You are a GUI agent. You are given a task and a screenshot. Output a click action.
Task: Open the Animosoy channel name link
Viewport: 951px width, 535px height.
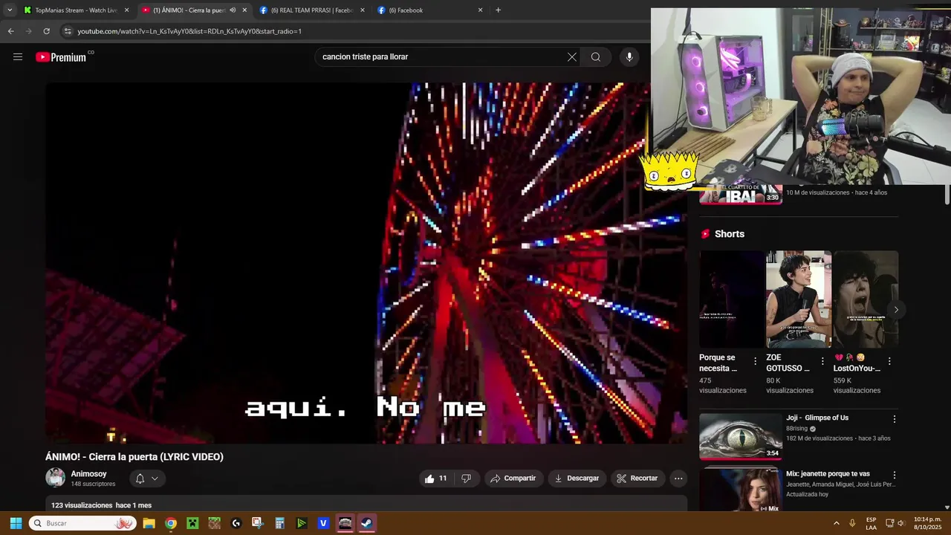(88, 474)
